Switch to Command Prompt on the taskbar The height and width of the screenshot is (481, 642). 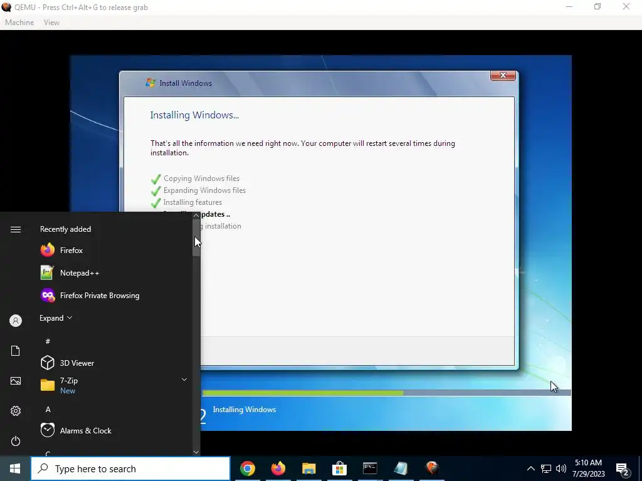(370, 468)
